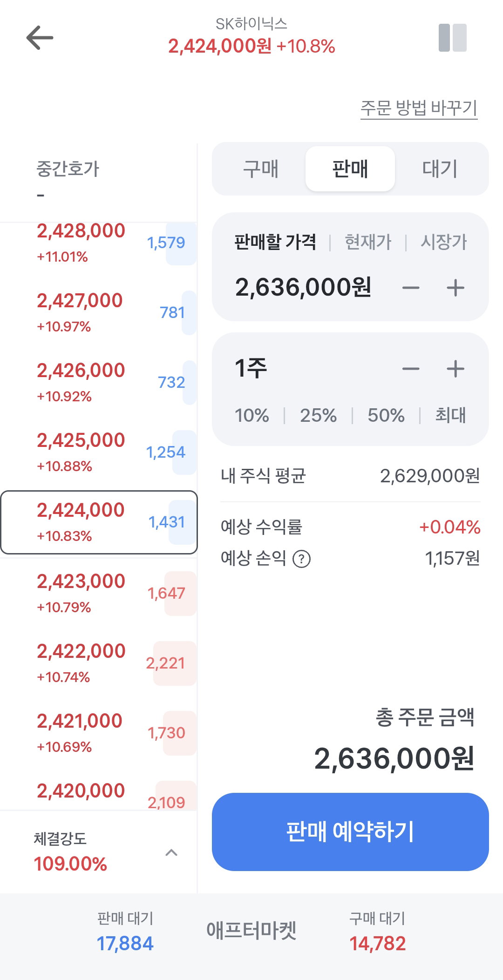This screenshot has width=503, height=980.
Task: Tap the 주문 방법 바꾸기 link
Action: coord(419,108)
